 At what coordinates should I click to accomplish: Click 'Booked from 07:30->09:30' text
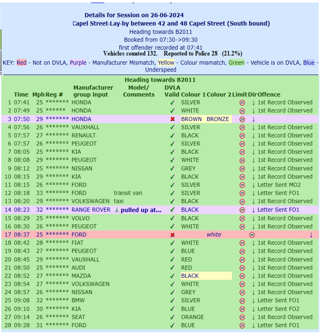click(161, 40)
